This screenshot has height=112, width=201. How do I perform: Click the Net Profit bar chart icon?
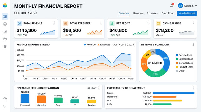[112, 23]
